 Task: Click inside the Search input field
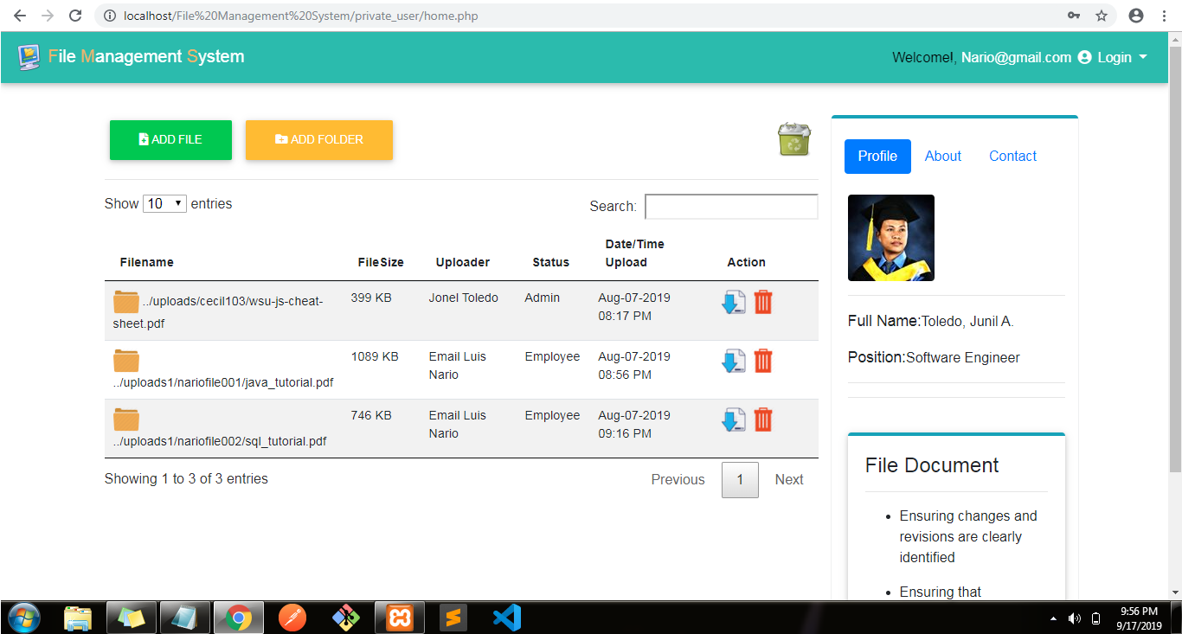(x=731, y=206)
